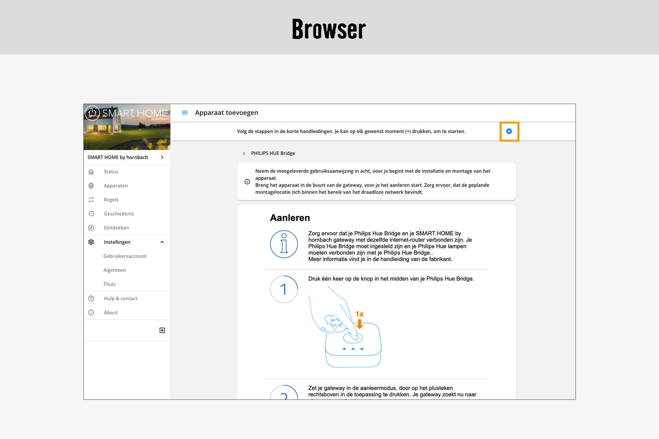Expand SMART HOME by hornbach chevron
This screenshot has width=659, height=439.
pyautogui.click(x=162, y=157)
